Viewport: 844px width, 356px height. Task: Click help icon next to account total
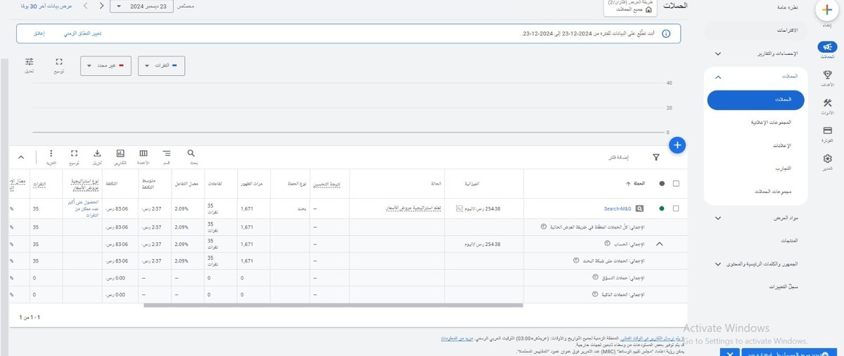click(x=607, y=243)
